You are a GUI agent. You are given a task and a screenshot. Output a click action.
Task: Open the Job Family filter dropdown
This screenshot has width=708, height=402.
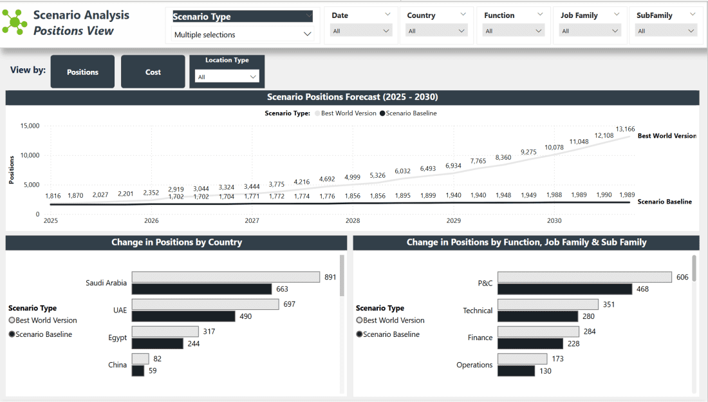590,30
